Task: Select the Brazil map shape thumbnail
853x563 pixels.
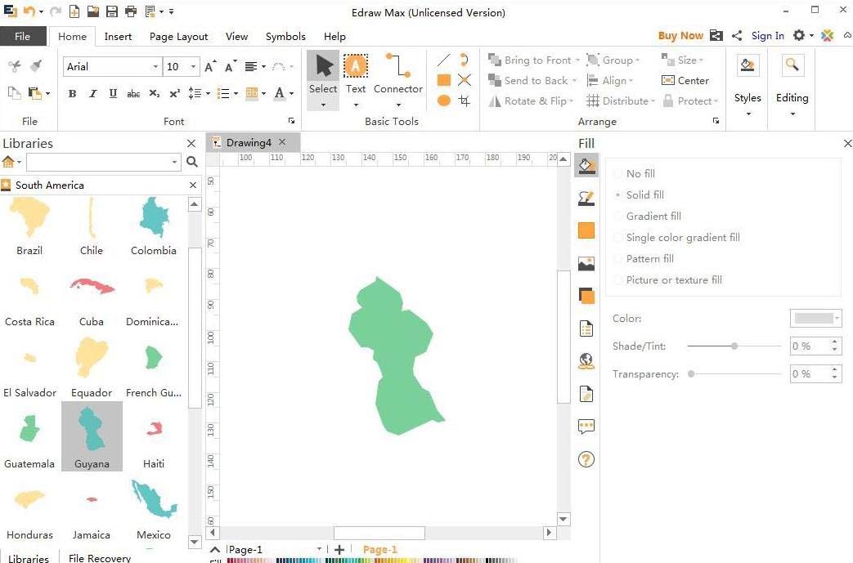Action: [29, 219]
